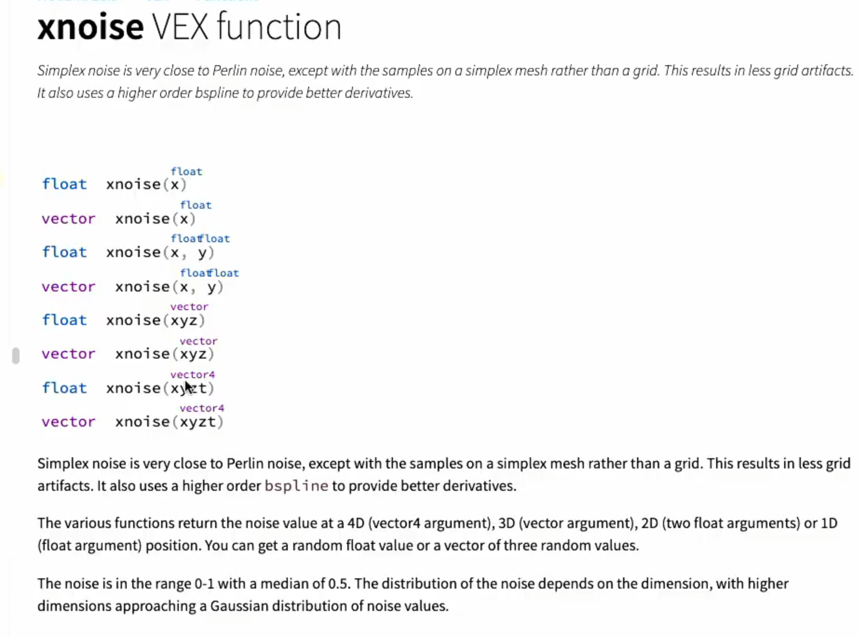Click the float return type of xnoise(x)

click(64, 184)
